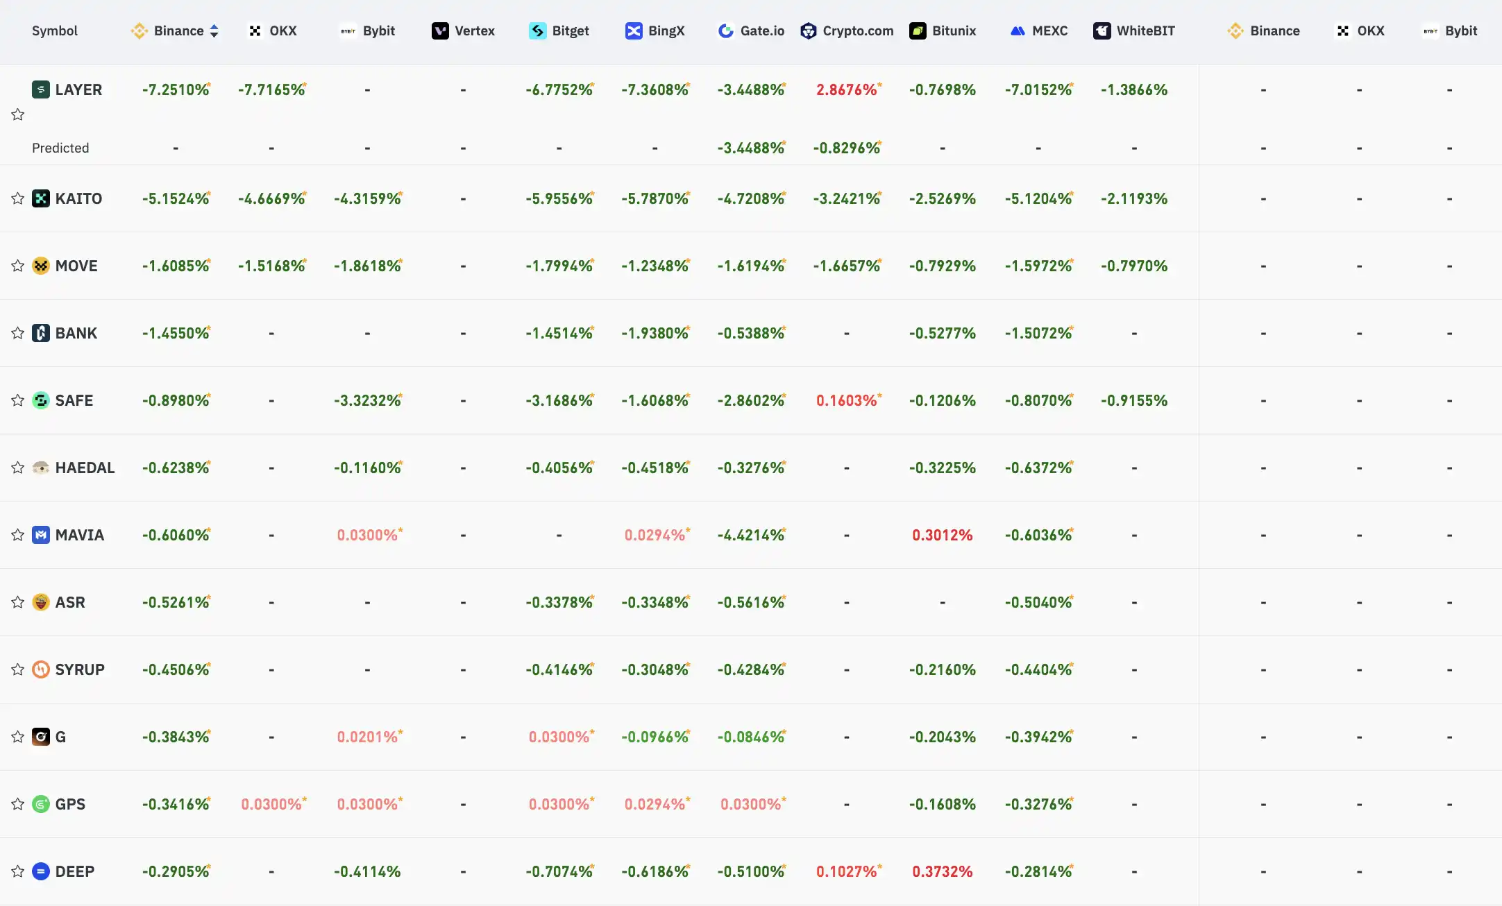Favorite KAITO with its star

coord(18,198)
